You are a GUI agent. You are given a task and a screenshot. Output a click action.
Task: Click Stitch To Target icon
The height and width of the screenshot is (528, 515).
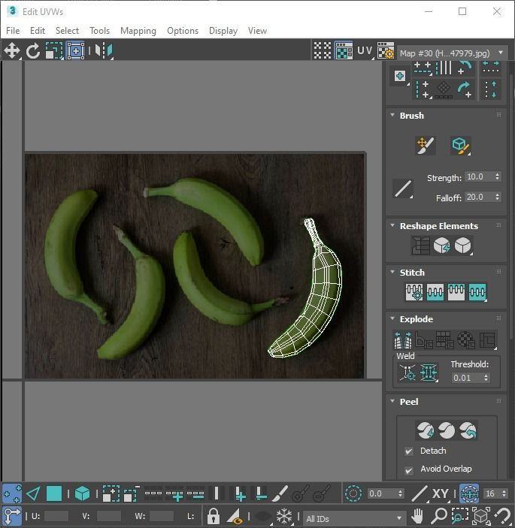414,292
